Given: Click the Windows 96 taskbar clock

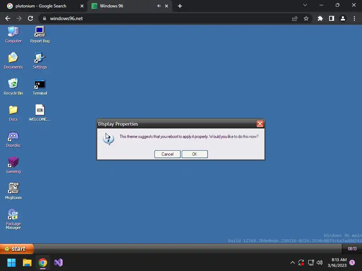Looking at the screenshot, I should 352,249.
